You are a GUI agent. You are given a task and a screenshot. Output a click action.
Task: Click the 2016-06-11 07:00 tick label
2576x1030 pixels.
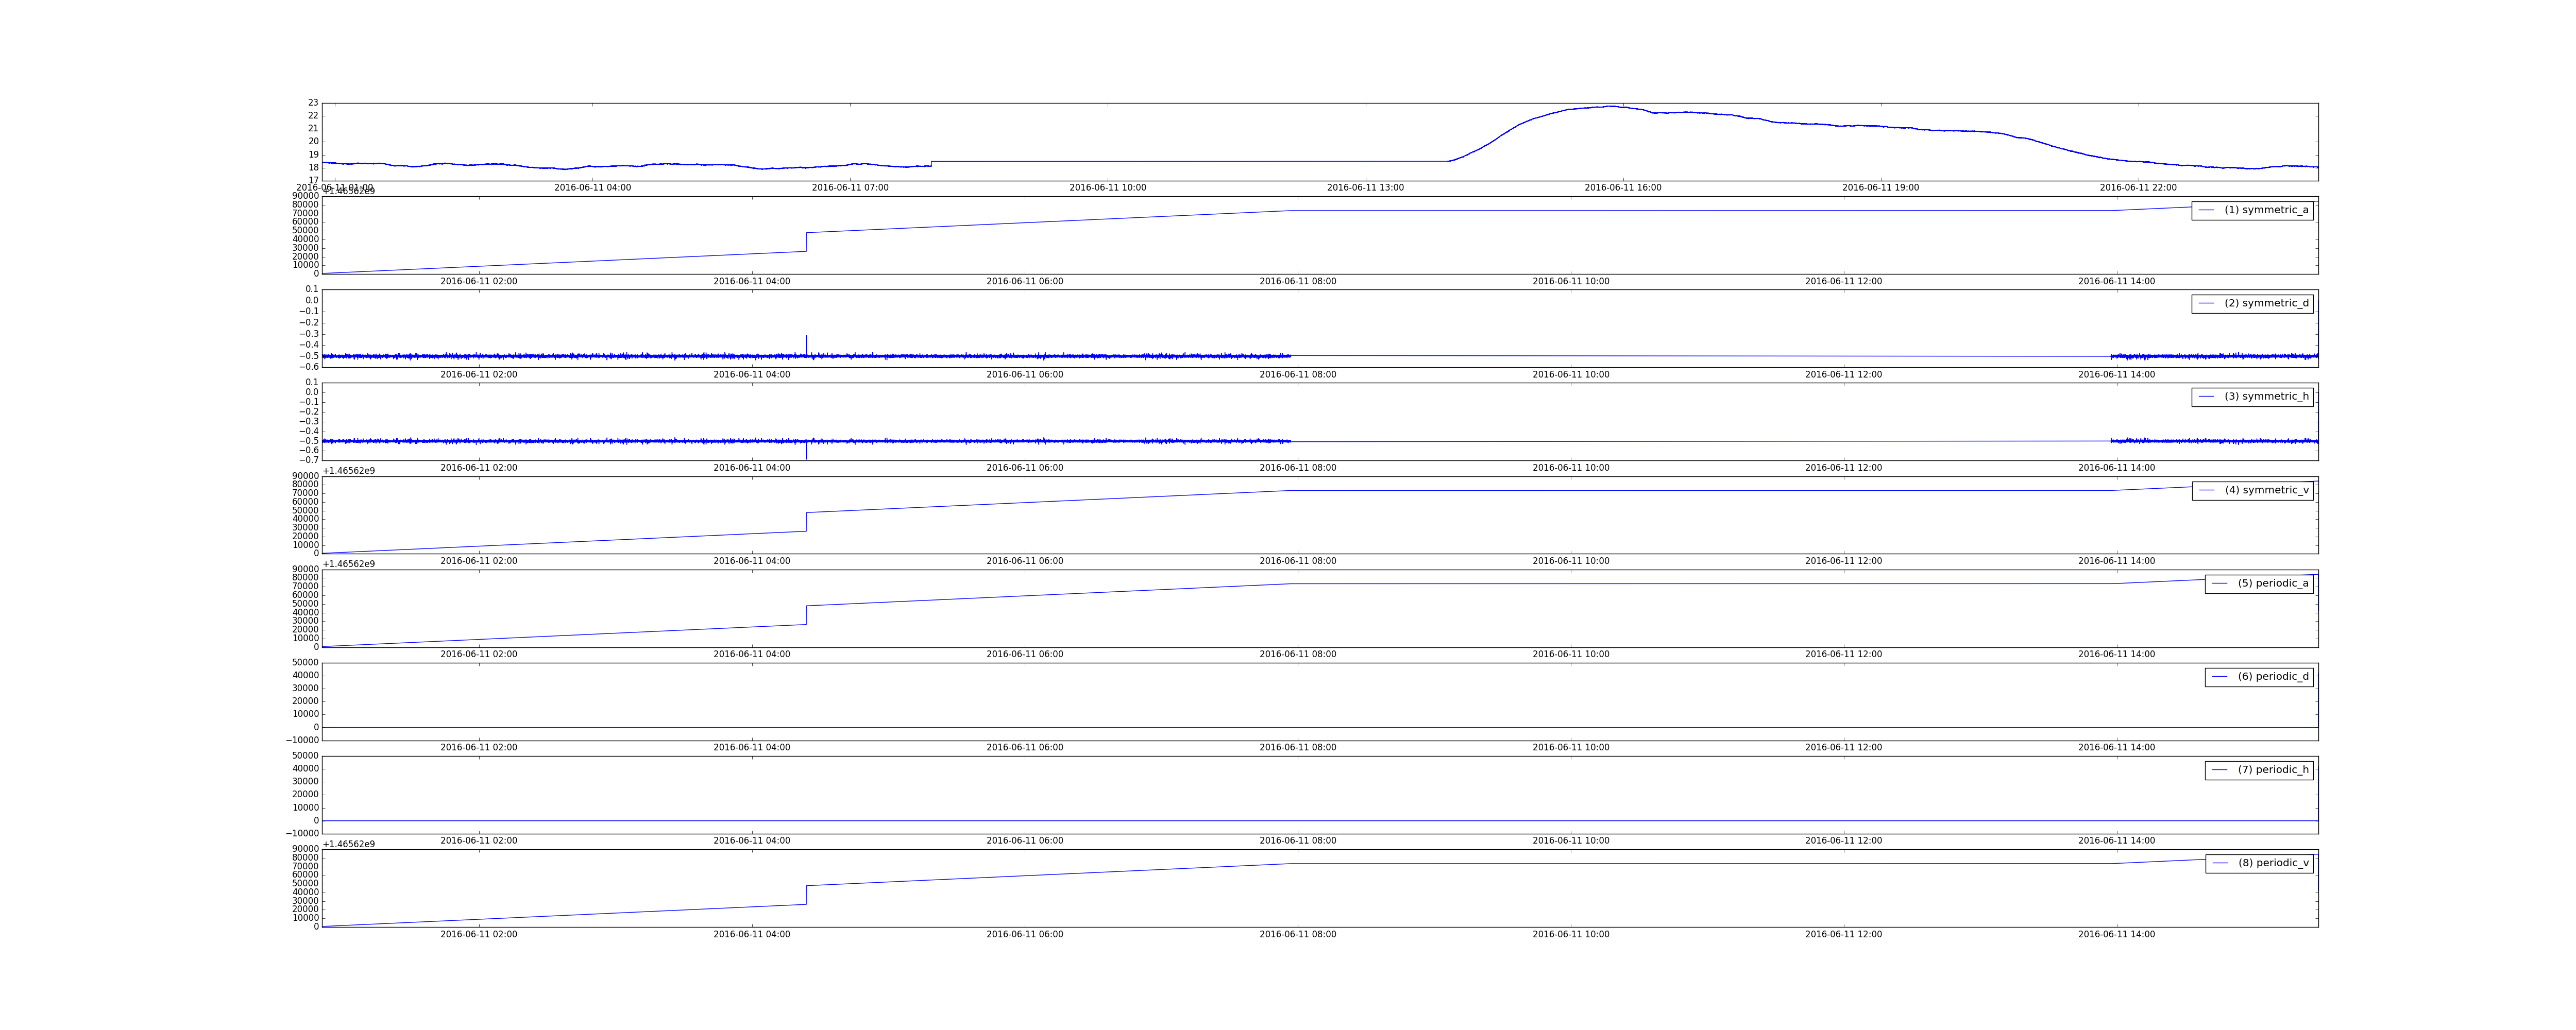pos(850,188)
